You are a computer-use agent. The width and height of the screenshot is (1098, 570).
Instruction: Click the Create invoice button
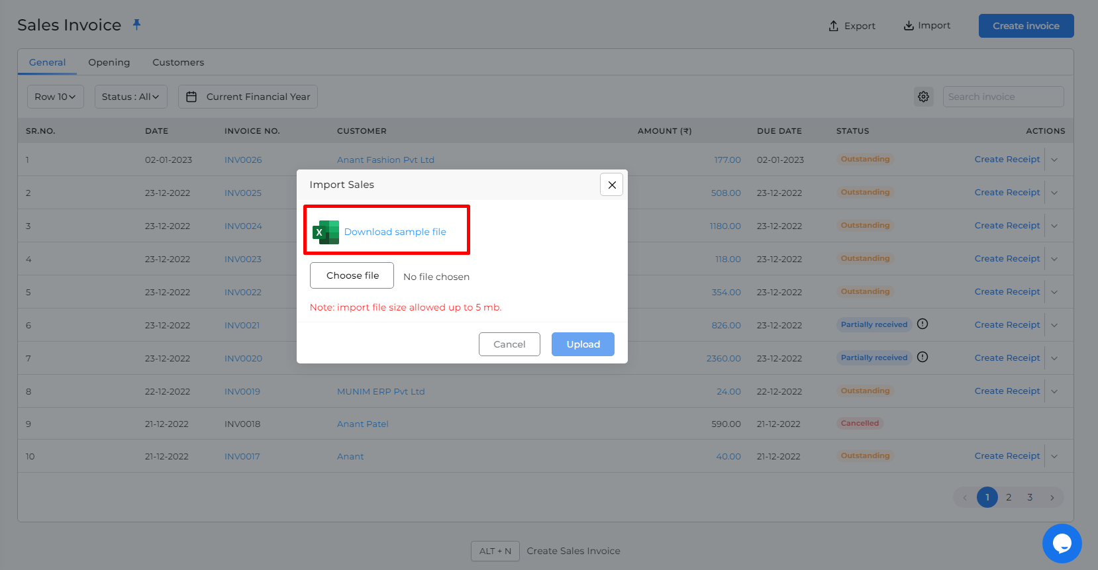tap(1026, 26)
